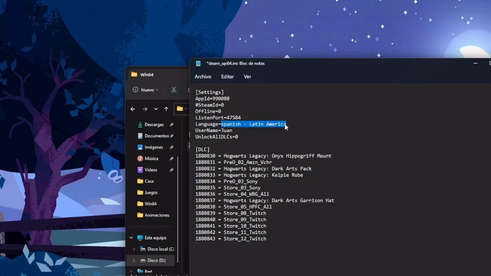Click the highlighted 'spanish - Latin America' text
The height and width of the screenshot is (276, 491).
click(254, 124)
